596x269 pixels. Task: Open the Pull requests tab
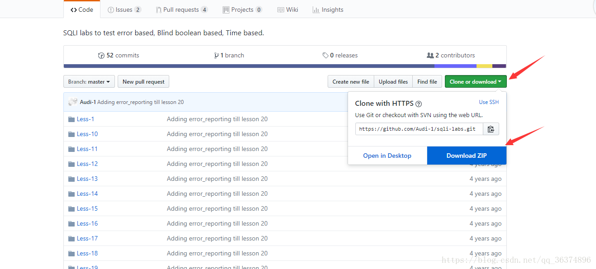182,9
